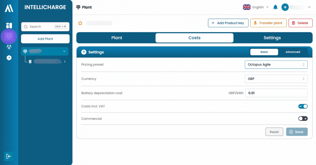Image resolution: width=316 pixels, height=165 pixels.
Task: Click the plant globe icon in header
Action: [x=78, y=7]
